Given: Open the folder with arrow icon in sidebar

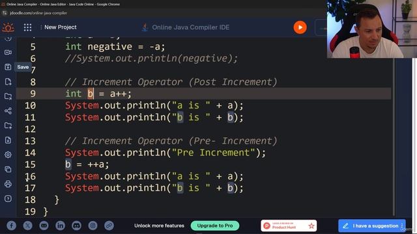Looking at the screenshot, I should [x=8, y=96].
